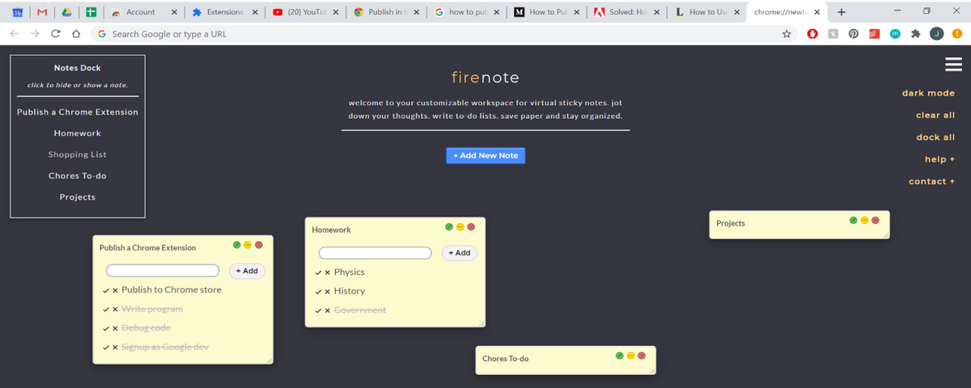Image resolution: width=971 pixels, height=388 pixels.
Task: Switch to the Extensions browser tab
Action: 220,12
